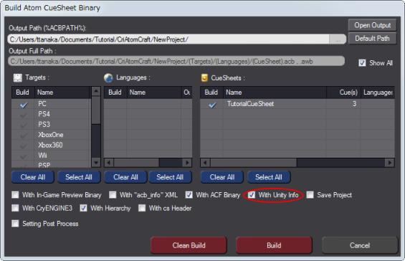Toggle build checkmark for Xbox360 target
Image resolution: width=405 pixels, height=261 pixels.
point(24,146)
